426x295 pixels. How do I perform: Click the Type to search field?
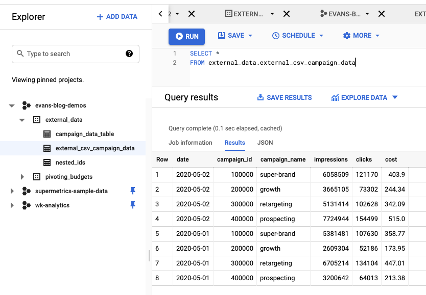point(72,53)
